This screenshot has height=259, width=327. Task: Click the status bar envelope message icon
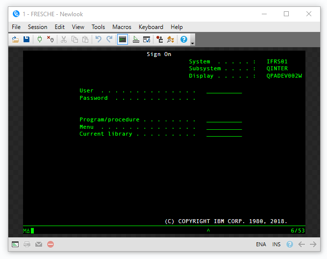click(39, 244)
